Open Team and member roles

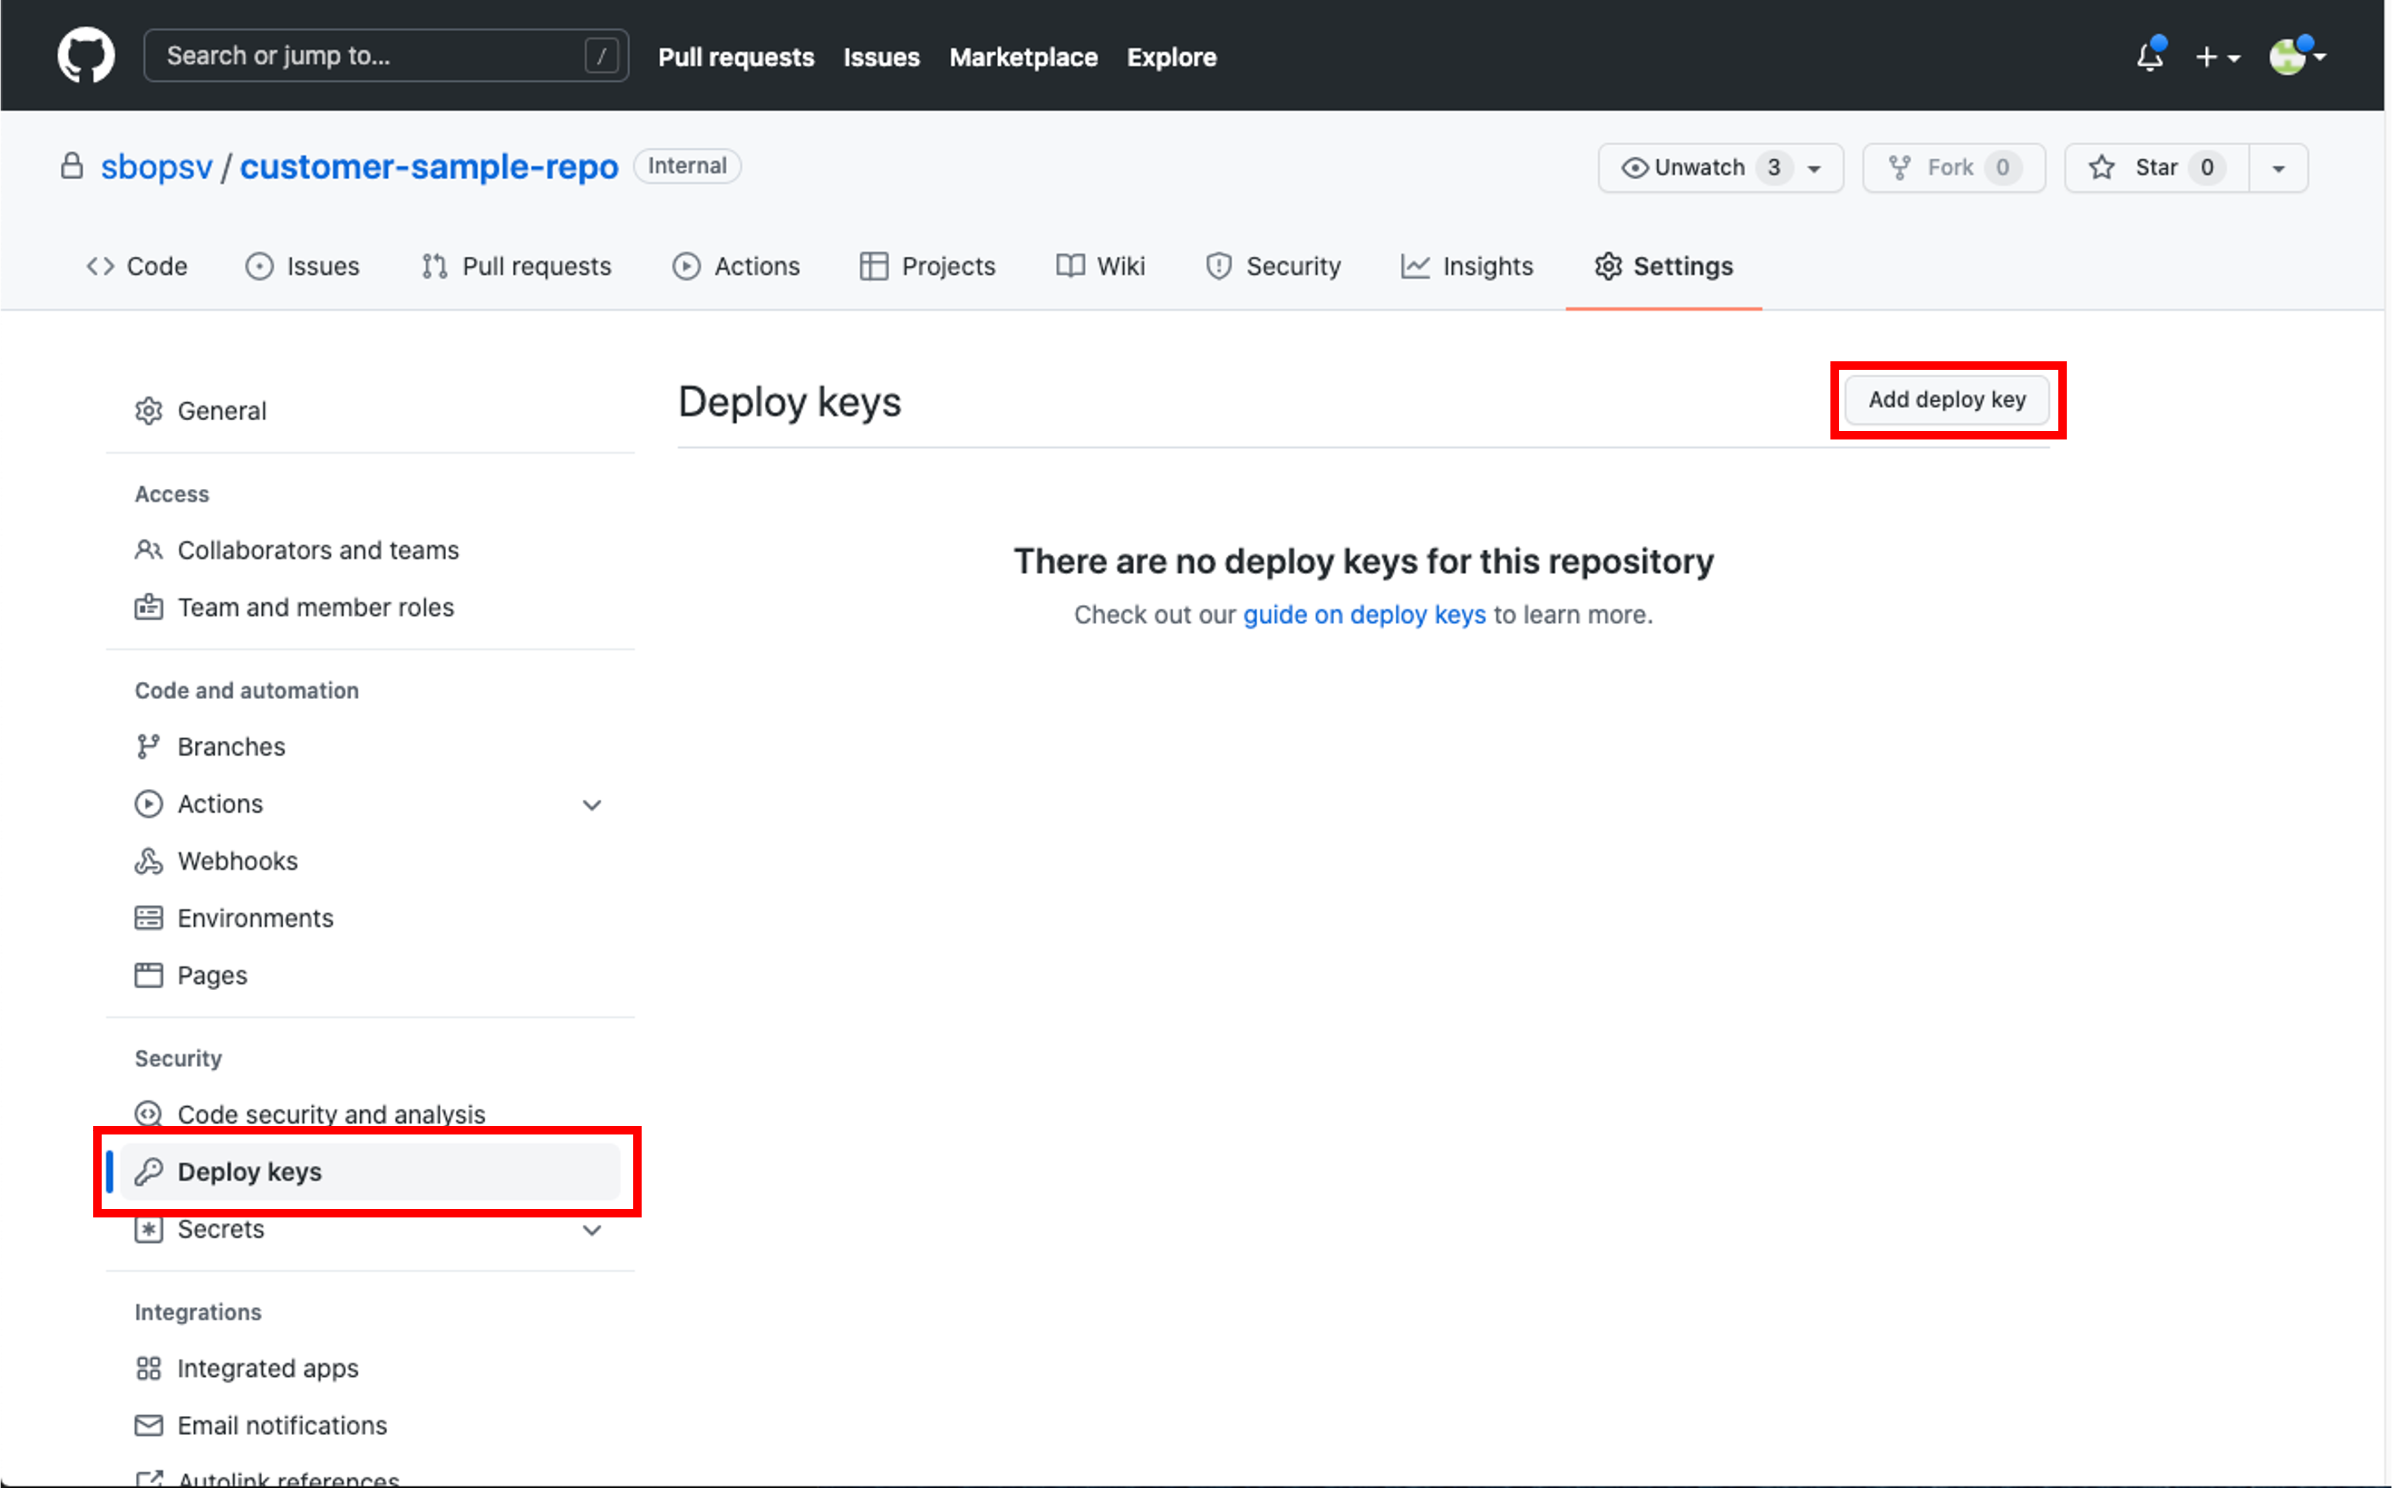[x=370, y=607]
